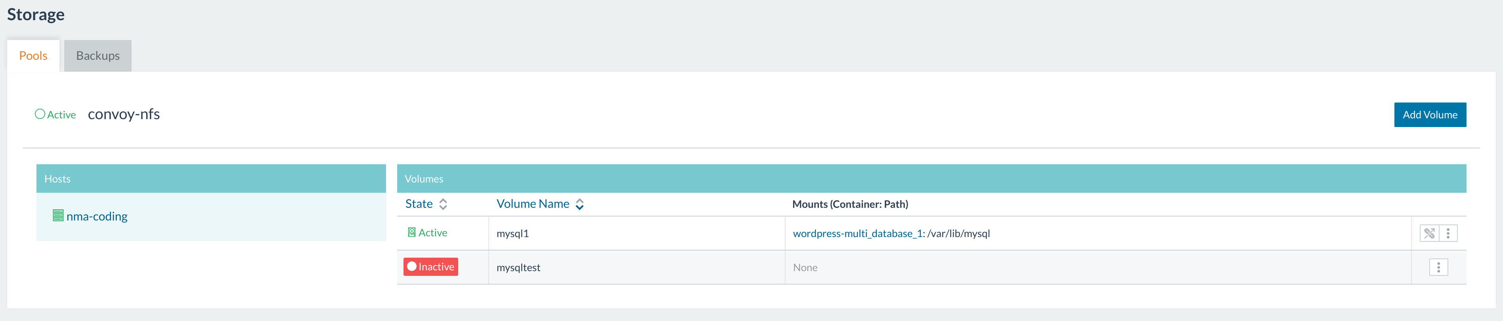The image size is (1503, 321).
Task: Click the sort arrows next to State
Action: tap(443, 204)
